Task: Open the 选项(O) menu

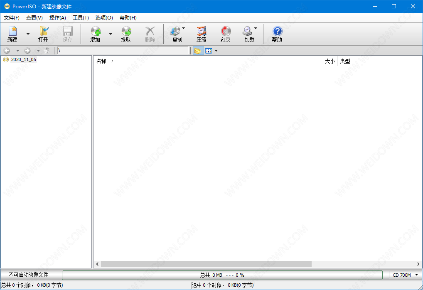Action: [x=104, y=18]
